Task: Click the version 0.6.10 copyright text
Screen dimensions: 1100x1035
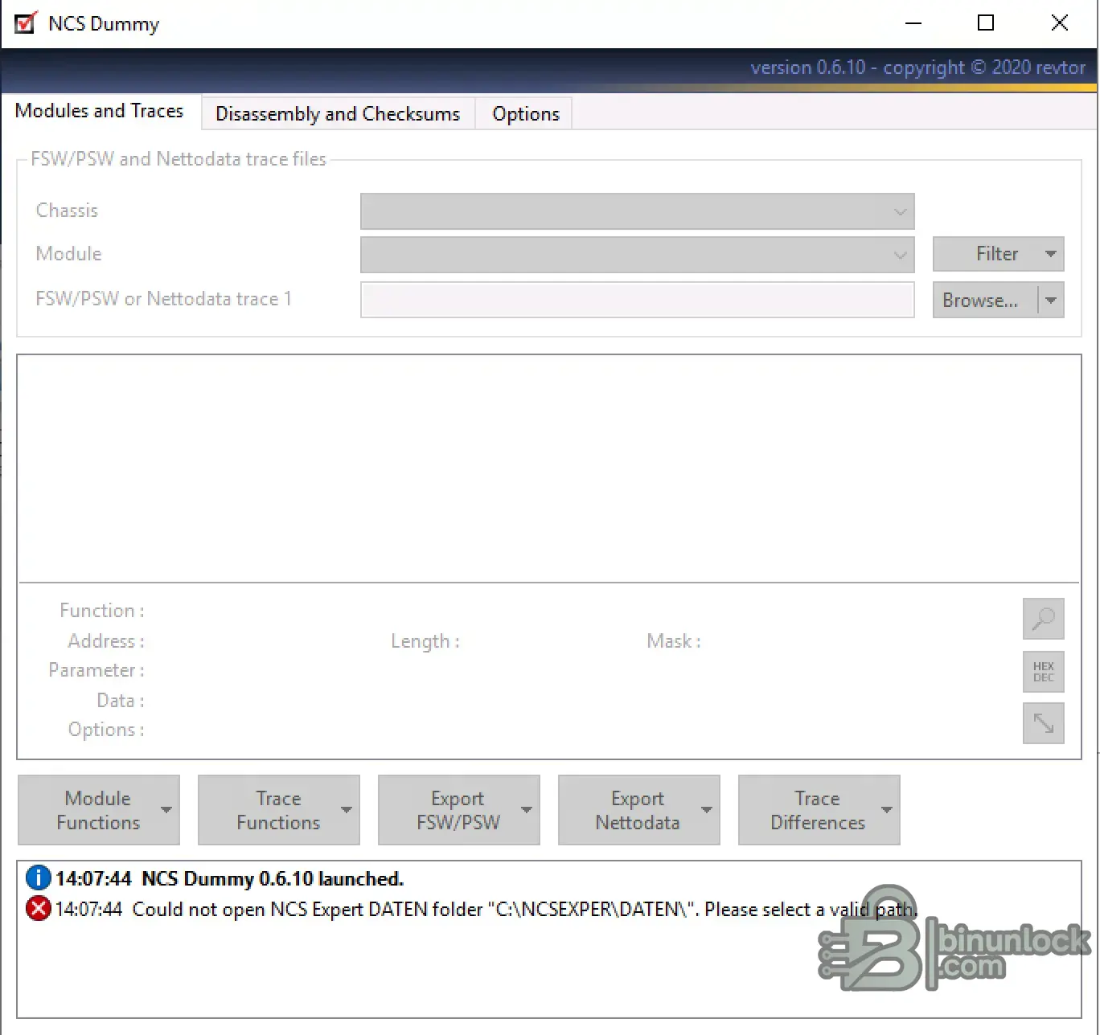Action: (x=917, y=67)
